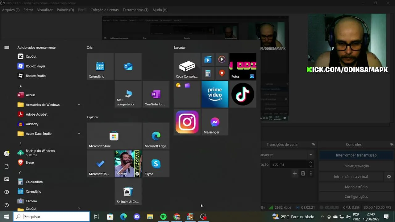Expand the Start menu hamburger button

click(x=6, y=47)
